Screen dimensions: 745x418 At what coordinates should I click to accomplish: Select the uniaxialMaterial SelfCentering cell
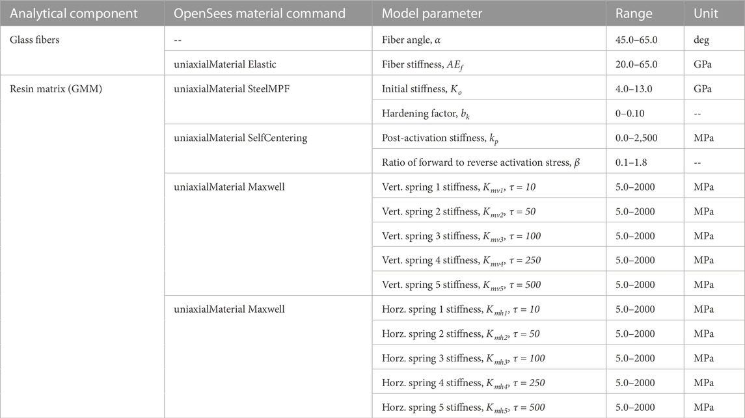pos(269,149)
